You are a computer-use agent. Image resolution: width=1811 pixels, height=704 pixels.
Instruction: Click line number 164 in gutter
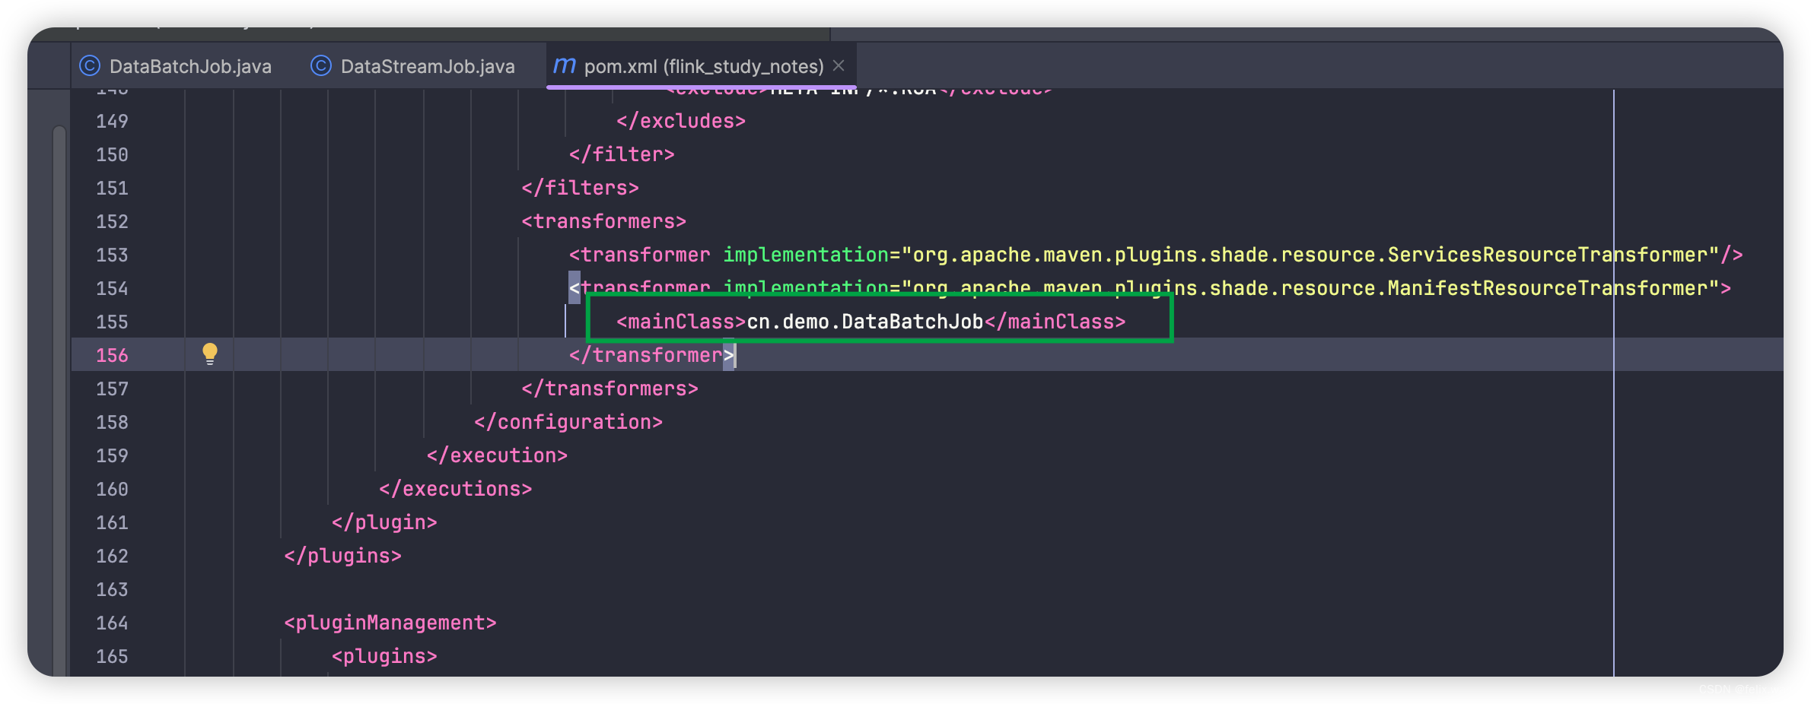pyautogui.click(x=112, y=623)
